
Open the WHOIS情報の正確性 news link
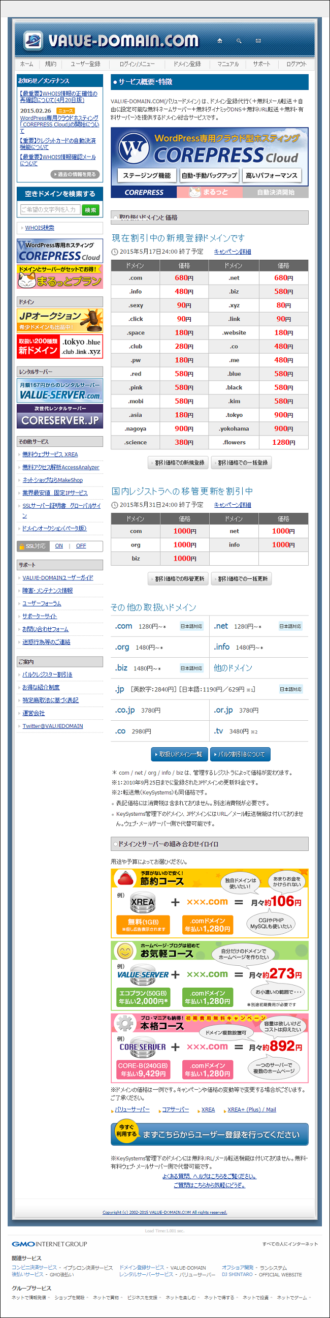[x=59, y=97]
